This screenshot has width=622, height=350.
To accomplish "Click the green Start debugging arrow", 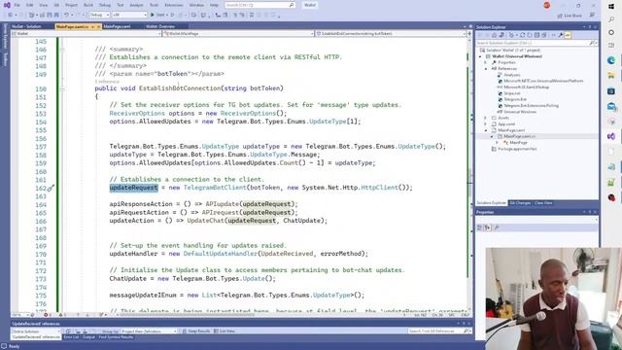I will (153, 16).
